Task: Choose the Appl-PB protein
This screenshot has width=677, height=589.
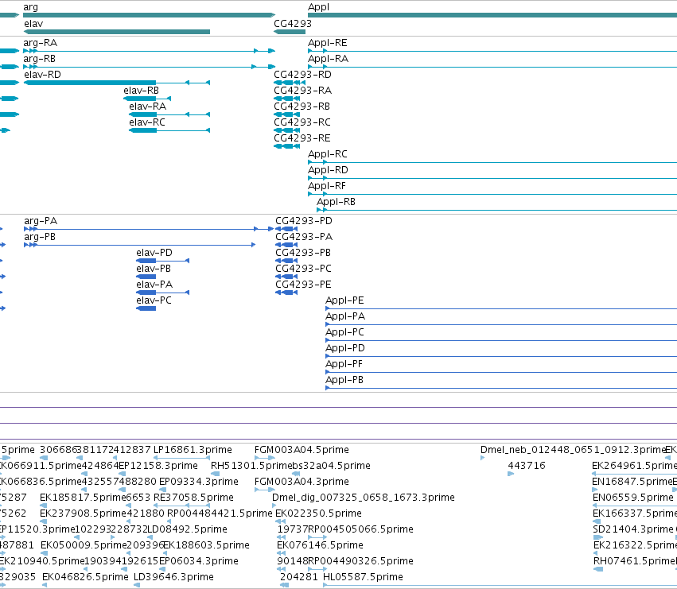Action: point(344,380)
